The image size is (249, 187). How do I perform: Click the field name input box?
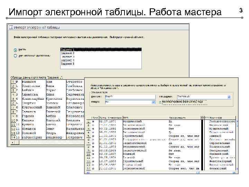click(x=130, y=97)
